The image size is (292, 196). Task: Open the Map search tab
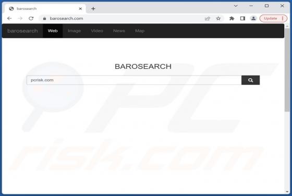click(140, 31)
